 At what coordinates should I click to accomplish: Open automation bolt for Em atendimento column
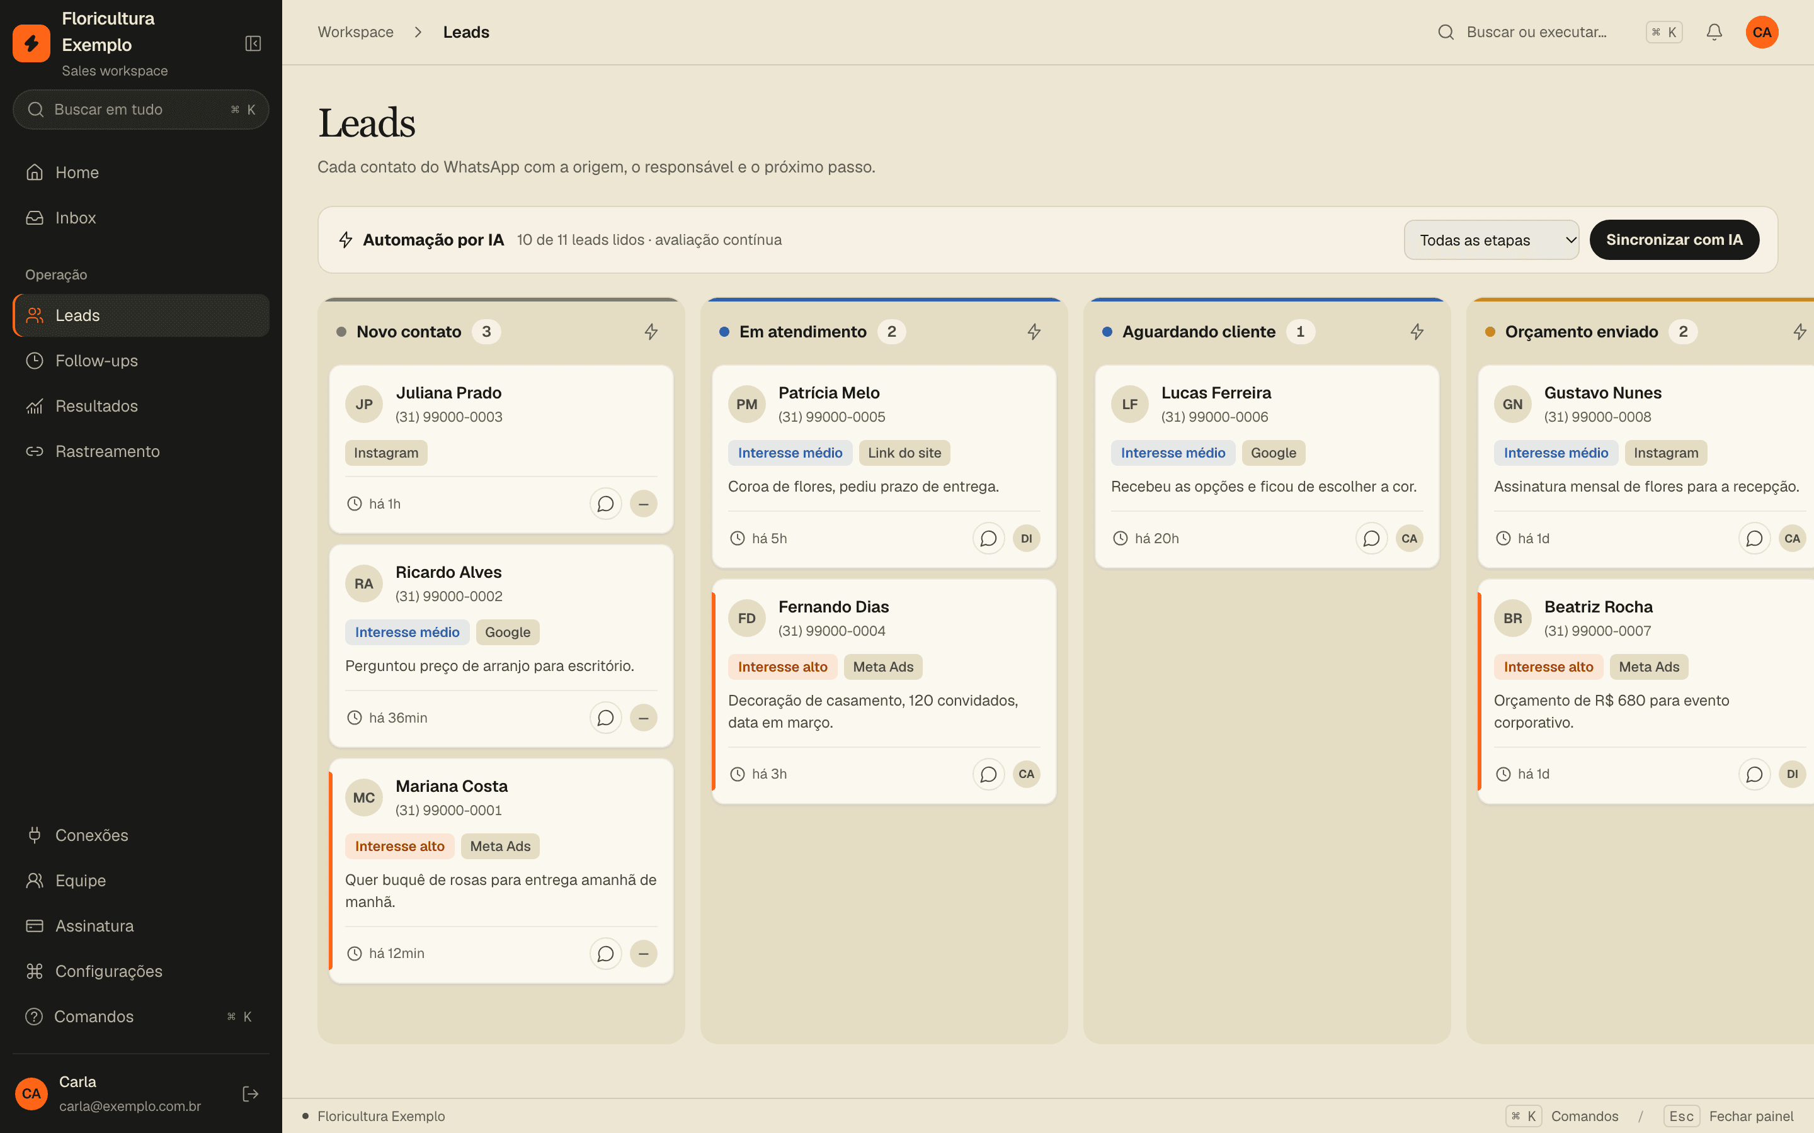coord(1034,332)
